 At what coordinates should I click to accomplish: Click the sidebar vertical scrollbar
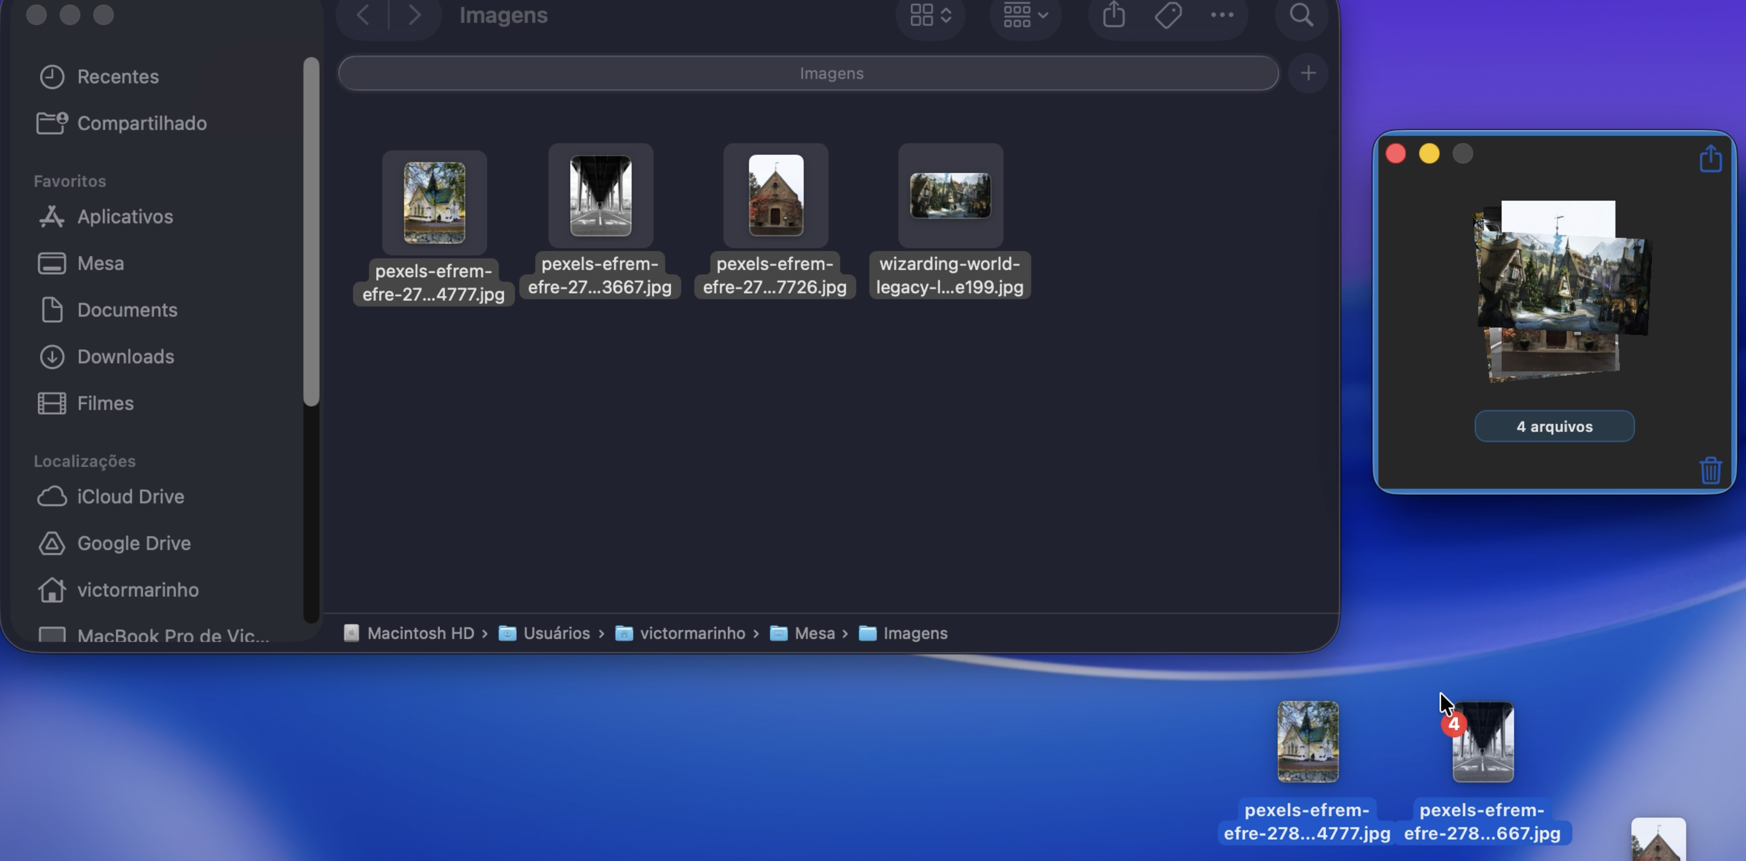point(311,232)
